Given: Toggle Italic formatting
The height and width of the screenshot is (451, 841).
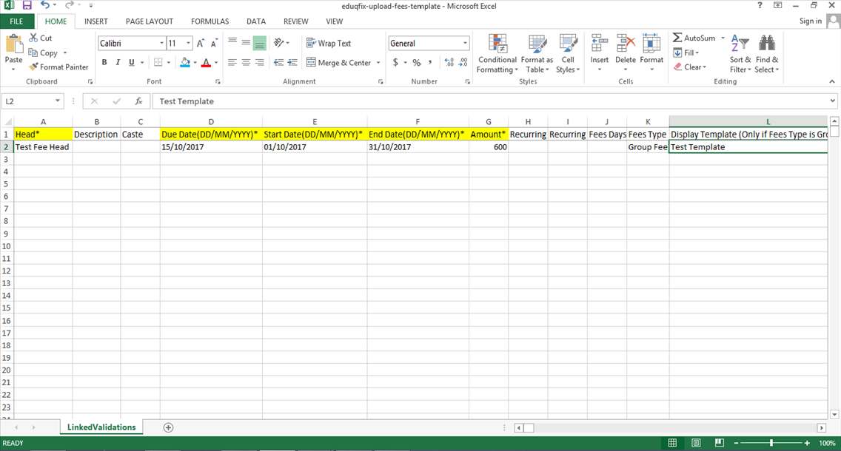Looking at the screenshot, I should tap(118, 62).
